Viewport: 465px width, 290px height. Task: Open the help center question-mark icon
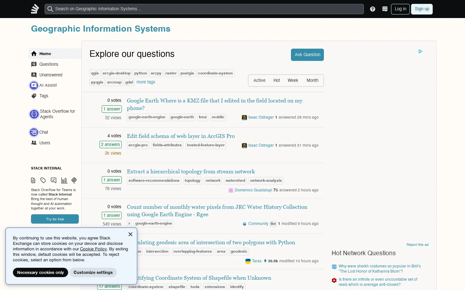pos(373,9)
